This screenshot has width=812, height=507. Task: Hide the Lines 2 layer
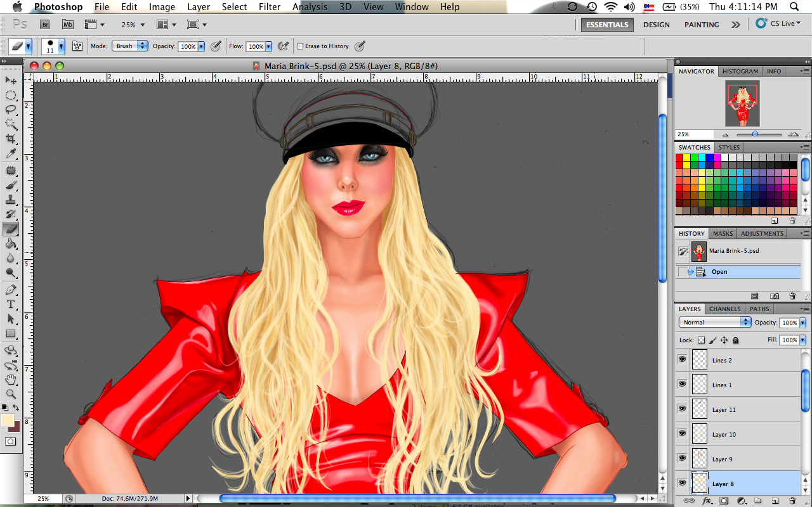(x=682, y=360)
